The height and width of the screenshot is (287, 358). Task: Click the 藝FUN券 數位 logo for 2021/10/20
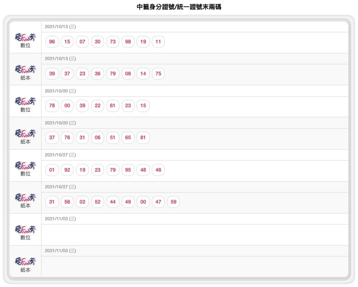pyautogui.click(x=26, y=104)
